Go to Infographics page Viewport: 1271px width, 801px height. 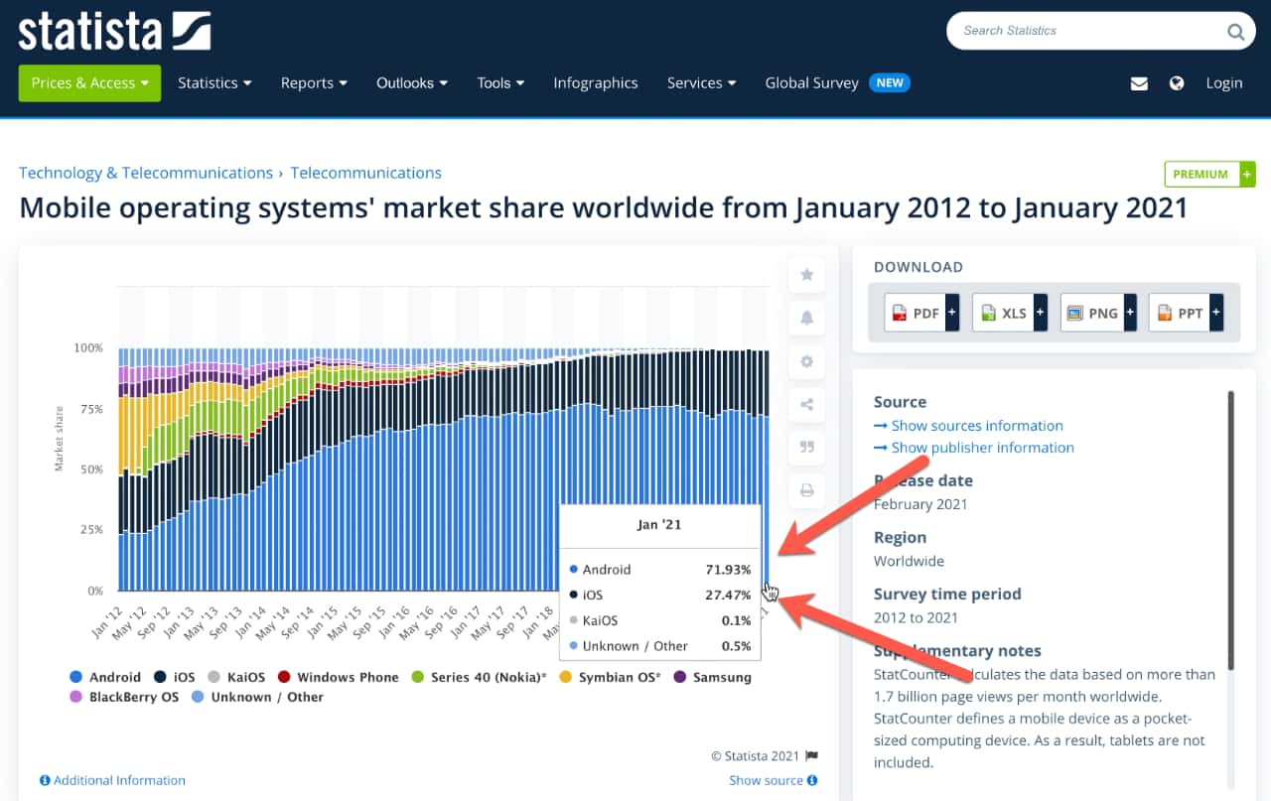[x=596, y=83]
